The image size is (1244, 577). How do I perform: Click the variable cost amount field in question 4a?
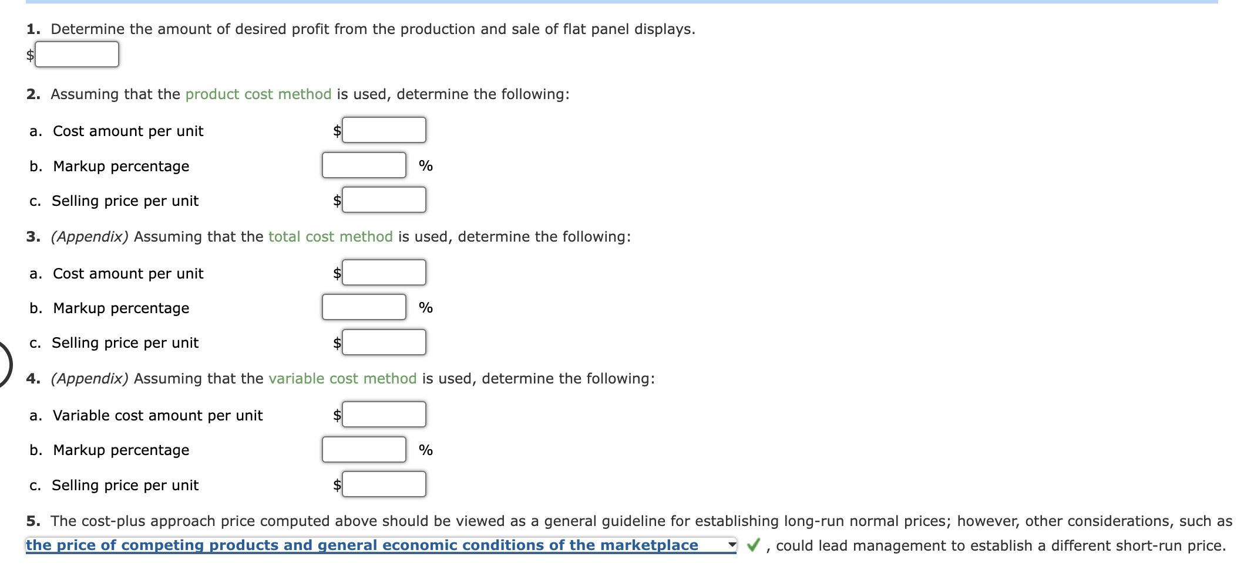point(384,414)
